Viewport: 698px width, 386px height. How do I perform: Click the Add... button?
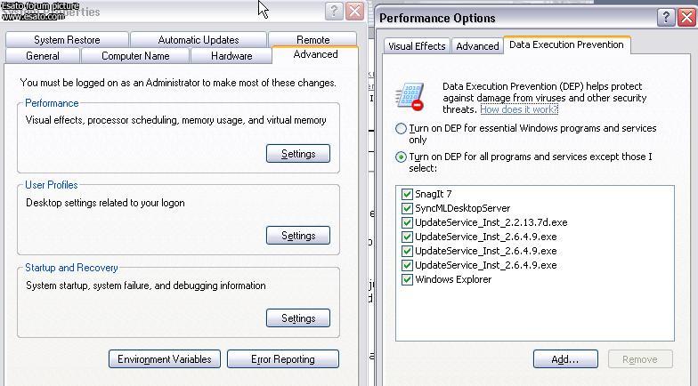pyautogui.click(x=565, y=359)
